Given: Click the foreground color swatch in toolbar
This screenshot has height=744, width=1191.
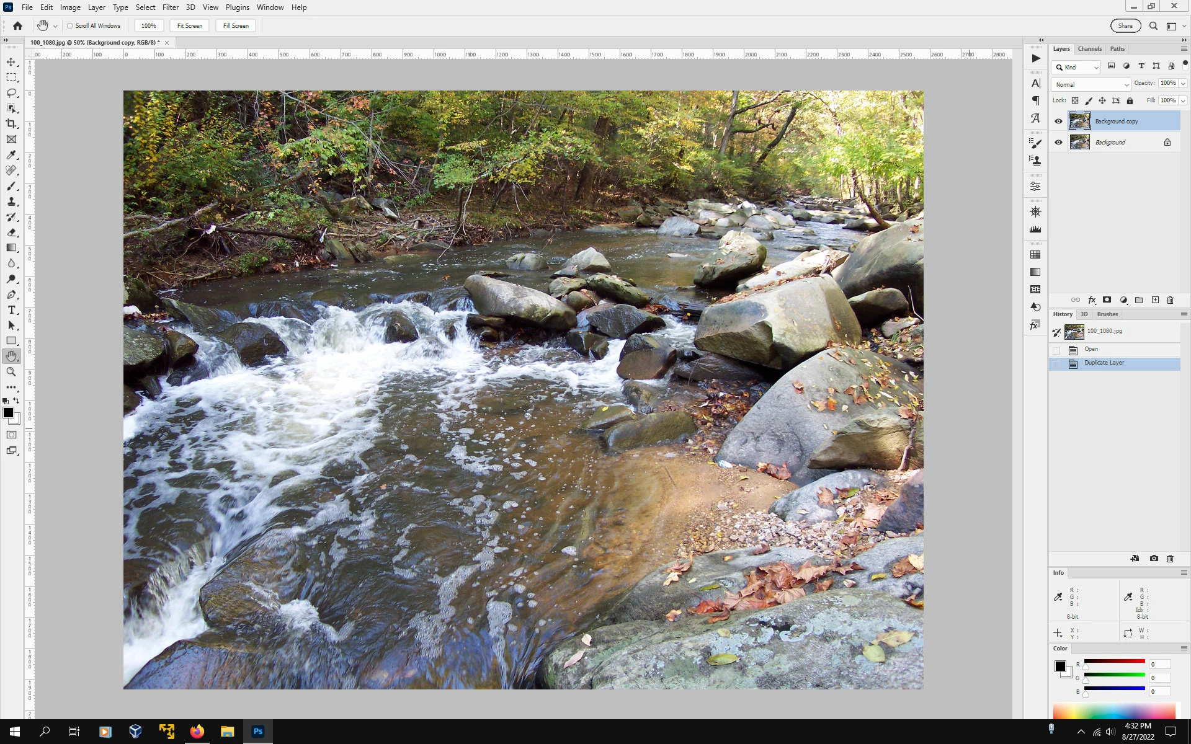Looking at the screenshot, I should 8,413.
